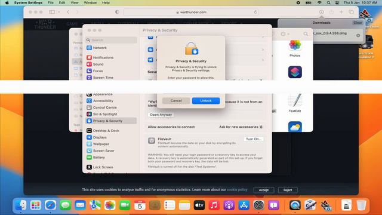Click the Open Anyway button

[x=161, y=115]
